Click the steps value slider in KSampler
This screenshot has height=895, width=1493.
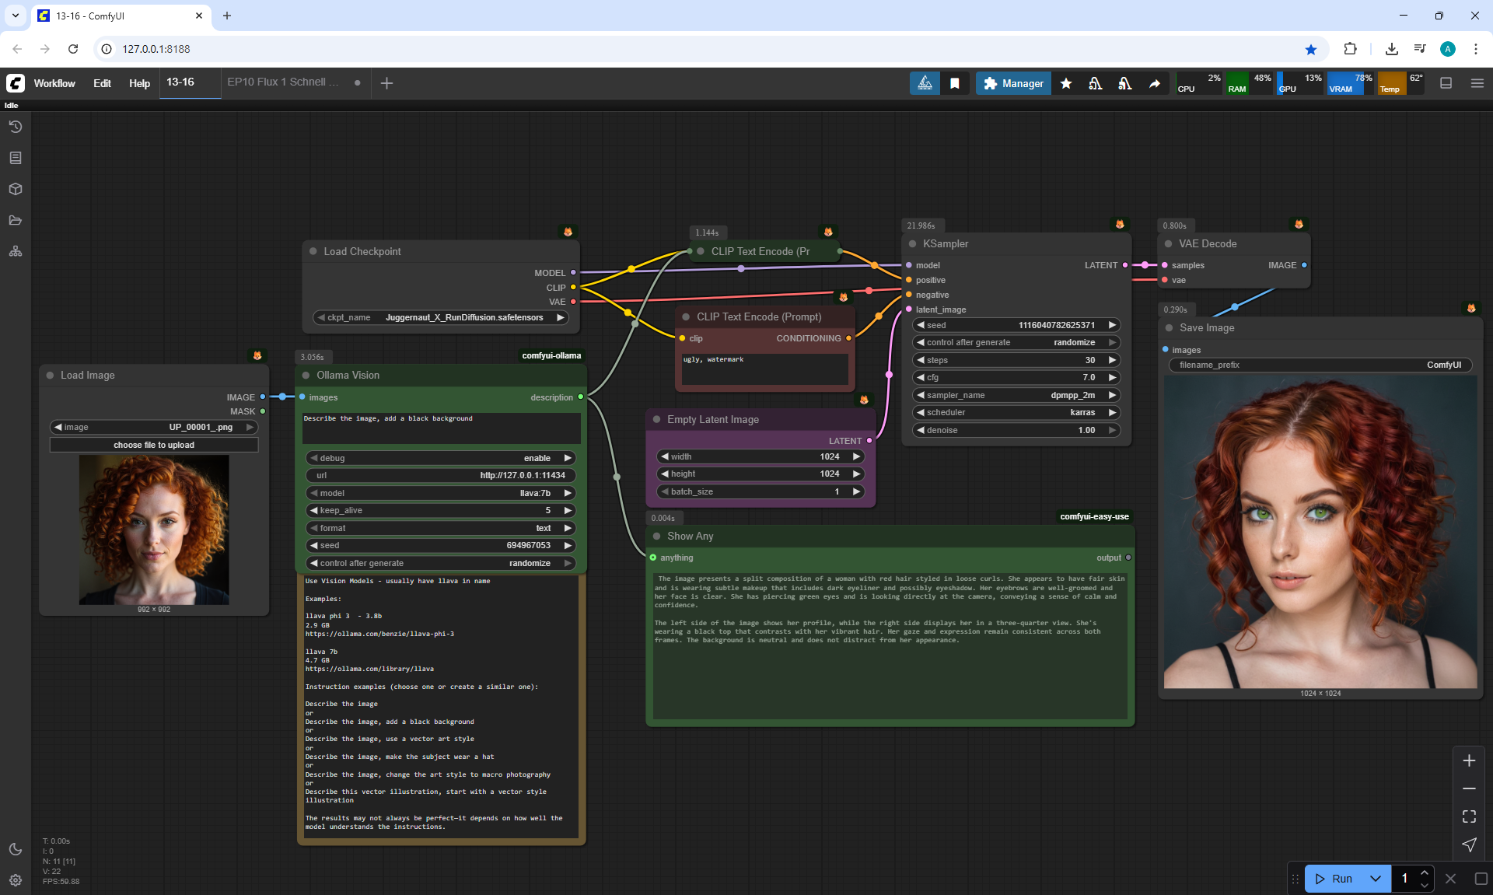tap(1016, 360)
